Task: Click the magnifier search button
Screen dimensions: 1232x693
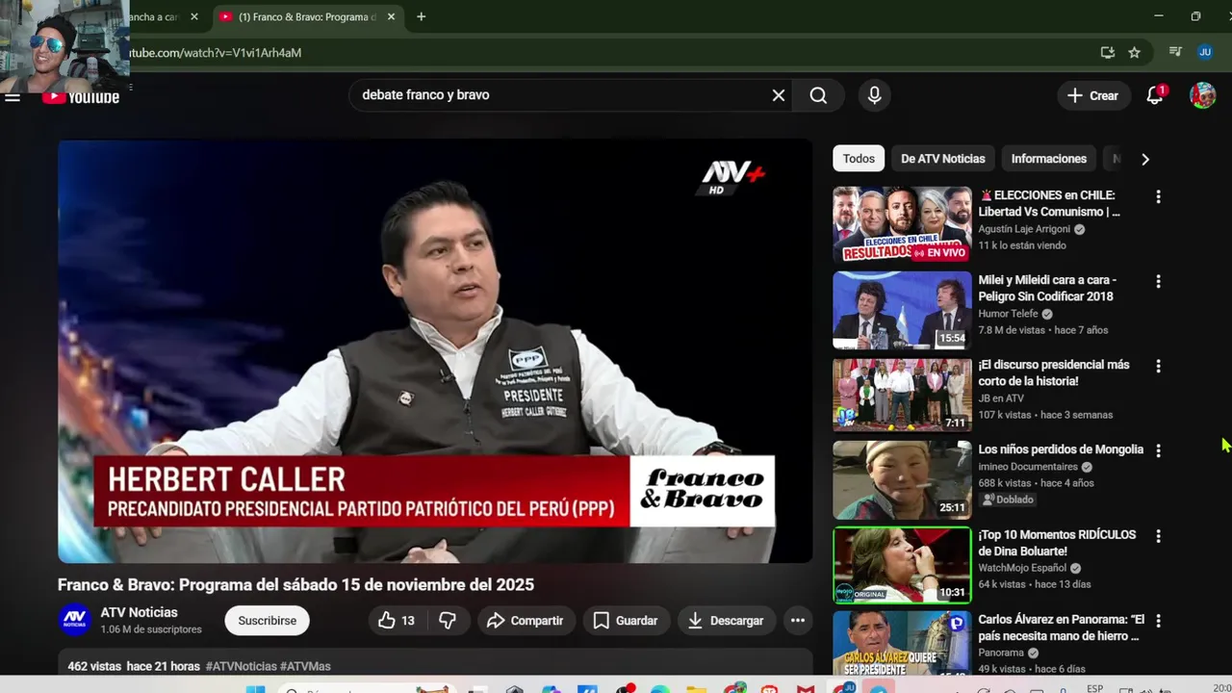Action: (818, 95)
